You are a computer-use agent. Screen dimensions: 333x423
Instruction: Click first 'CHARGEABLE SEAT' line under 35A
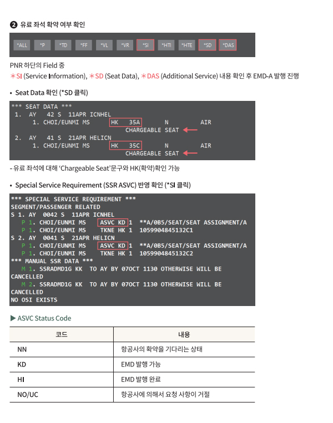click(152, 130)
